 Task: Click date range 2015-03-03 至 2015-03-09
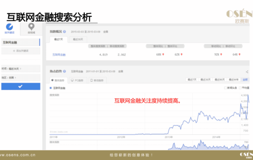pos(86,32)
